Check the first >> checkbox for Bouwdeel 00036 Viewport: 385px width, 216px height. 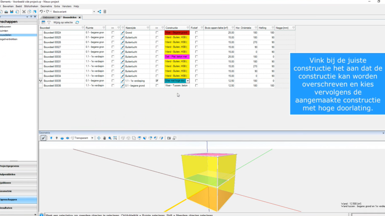tap(113, 86)
